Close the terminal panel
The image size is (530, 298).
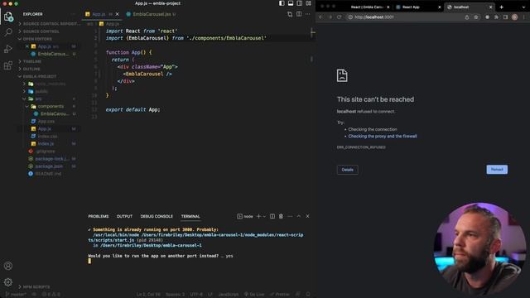[x=307, y=216]
